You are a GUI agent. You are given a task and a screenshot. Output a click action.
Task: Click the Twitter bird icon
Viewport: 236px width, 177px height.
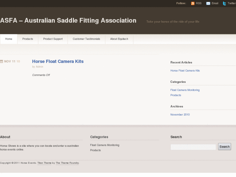pos(224,3)
